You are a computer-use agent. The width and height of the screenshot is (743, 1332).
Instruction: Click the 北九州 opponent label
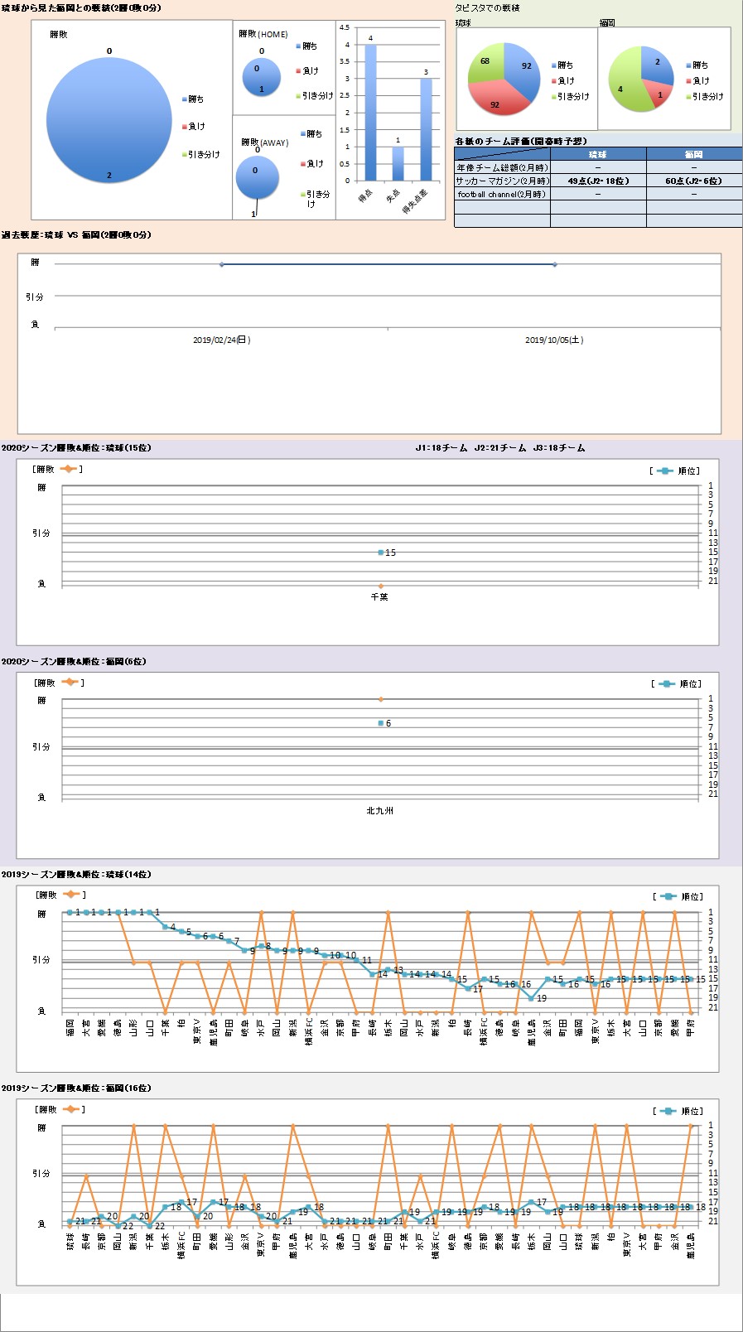click(x=379, y=811)
